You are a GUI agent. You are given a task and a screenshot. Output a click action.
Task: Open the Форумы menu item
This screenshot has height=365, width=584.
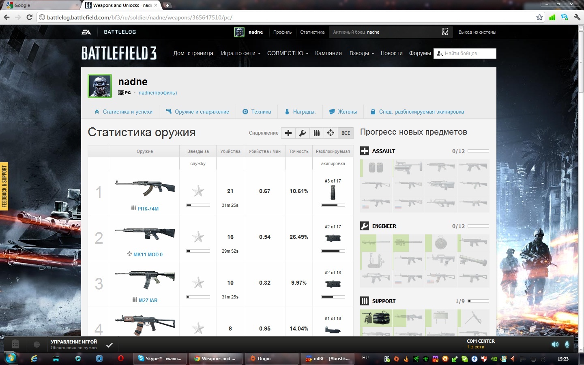(420, 53)
